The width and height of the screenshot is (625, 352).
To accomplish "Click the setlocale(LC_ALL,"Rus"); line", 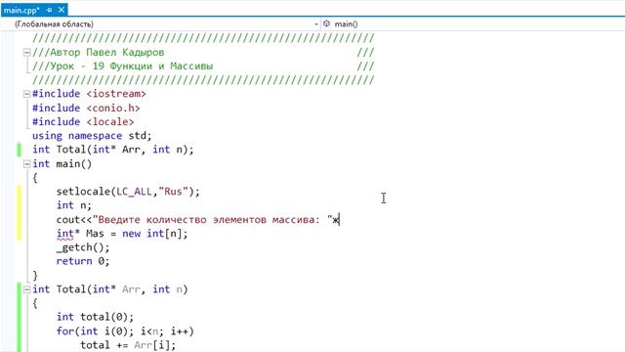I will (x=128, y=192).
